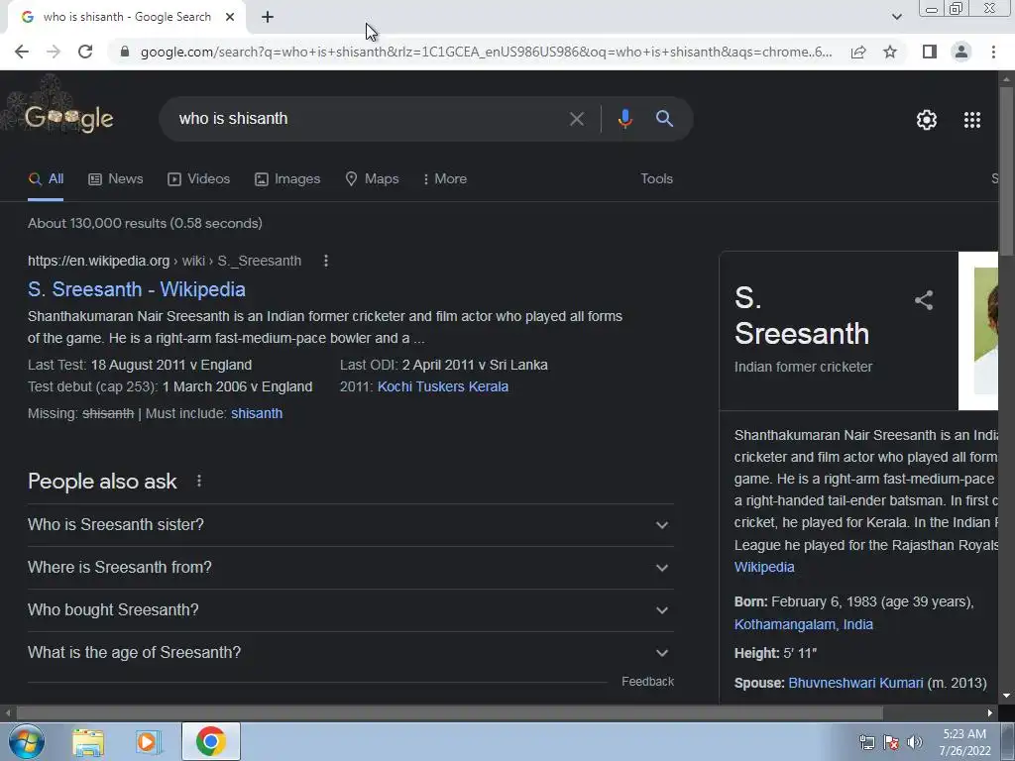This screenshot has width=1015, height=761.
Task: Open the Google apps grid icon
Action: (972, 120)
